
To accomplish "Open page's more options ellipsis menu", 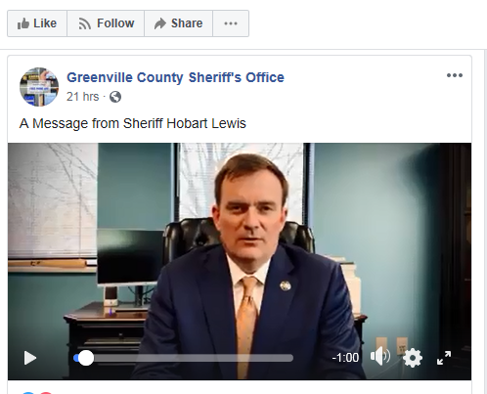I will [x=231, y=23].
